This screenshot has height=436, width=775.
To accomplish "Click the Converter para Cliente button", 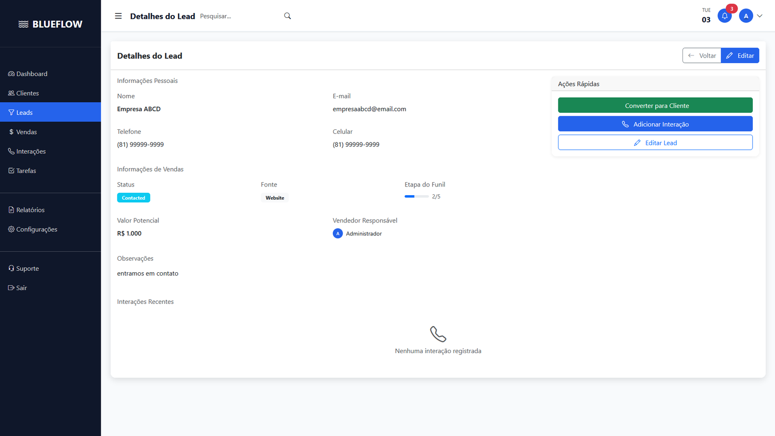I will coord(655,105).
